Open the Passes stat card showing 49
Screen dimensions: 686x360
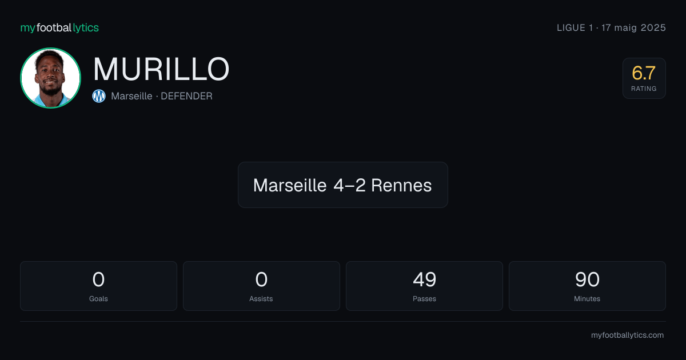tap(424, 286)
